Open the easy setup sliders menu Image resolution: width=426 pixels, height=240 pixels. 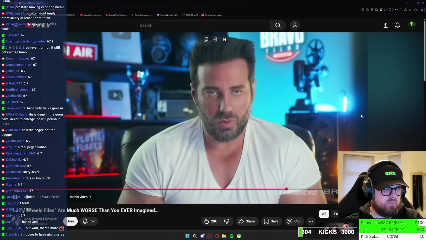(422, 10)
